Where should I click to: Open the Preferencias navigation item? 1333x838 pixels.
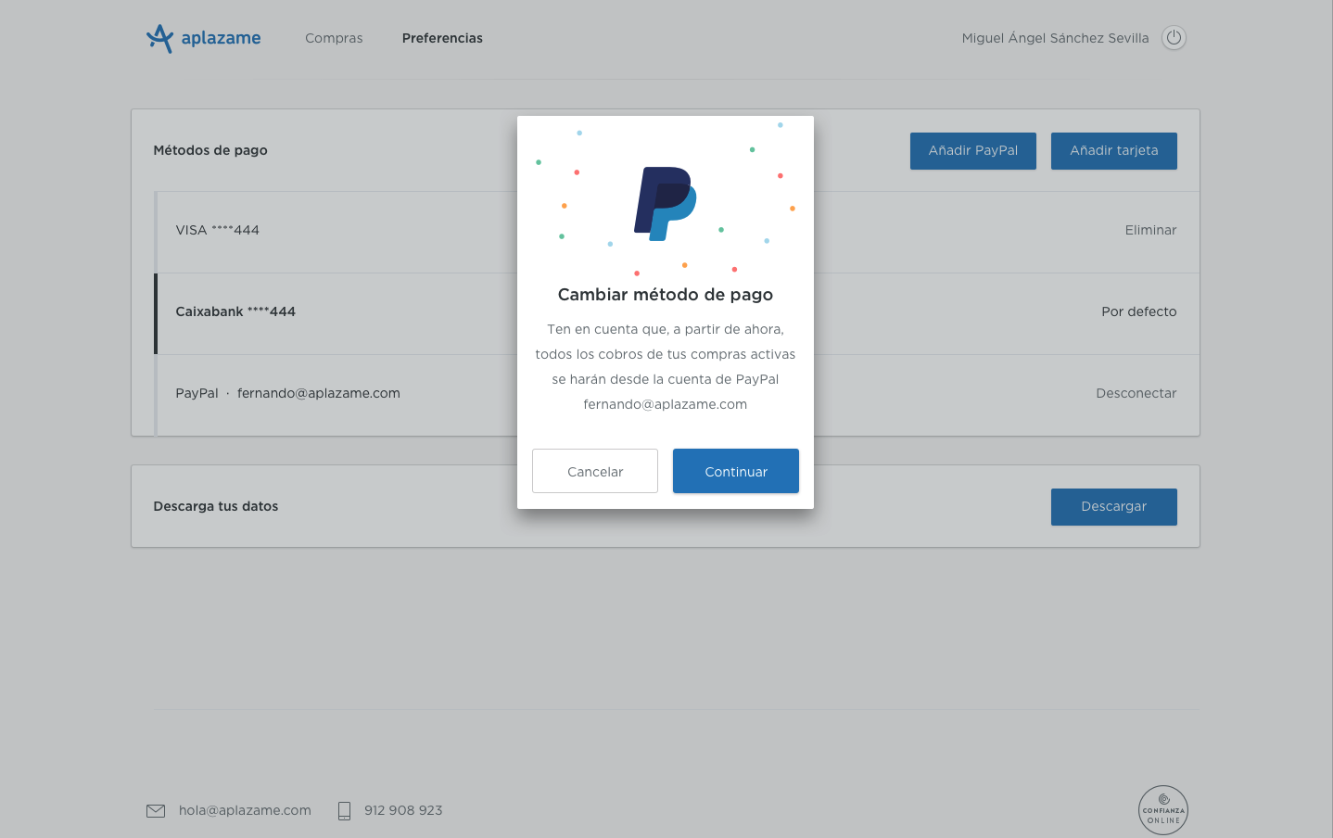(x=442, y=38)
